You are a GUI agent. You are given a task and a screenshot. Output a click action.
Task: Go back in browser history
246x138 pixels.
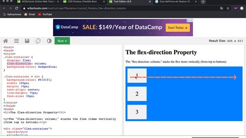click(x=4, y=8)
